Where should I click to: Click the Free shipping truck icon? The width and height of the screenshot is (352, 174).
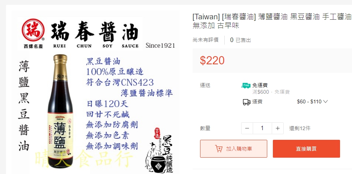click(x=246, y=86)
